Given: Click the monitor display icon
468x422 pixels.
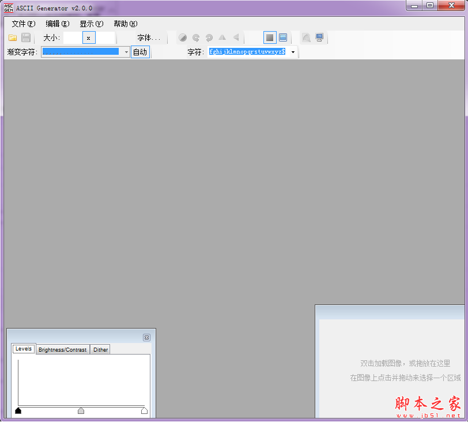Looking at the screenshot, I should coord(319,37).
